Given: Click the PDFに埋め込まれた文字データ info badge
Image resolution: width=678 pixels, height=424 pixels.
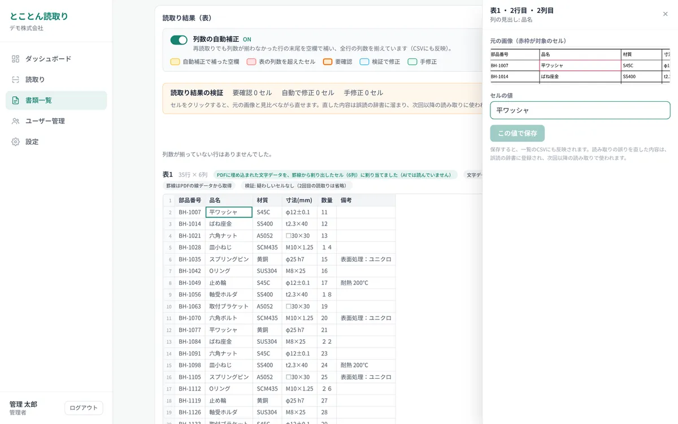Looking at the screenshot, I should point(335,175).
